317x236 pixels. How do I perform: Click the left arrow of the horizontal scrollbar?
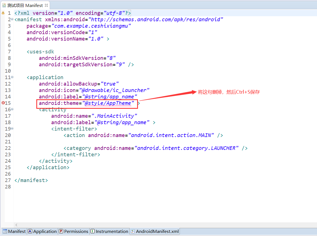[16, 225]
